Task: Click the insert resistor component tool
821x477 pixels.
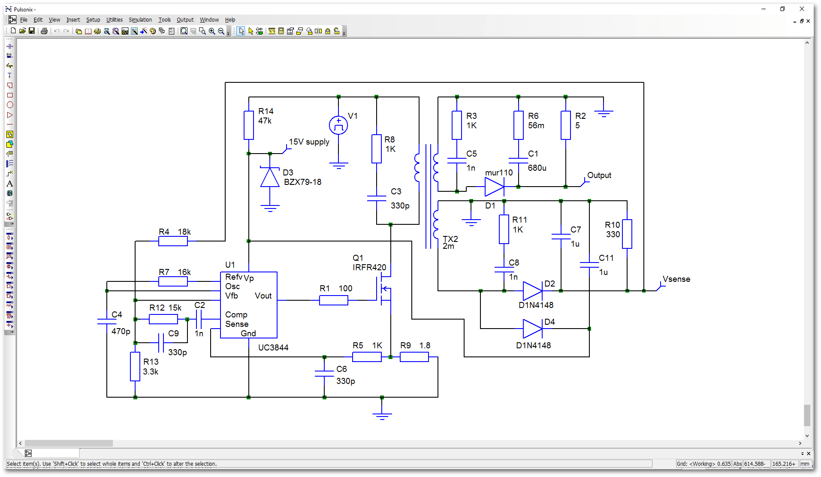Action: (9, 237)
